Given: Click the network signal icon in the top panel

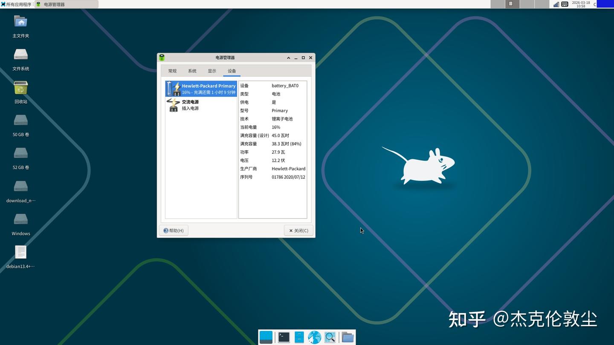Looking at the screenshot, I should coord(556,4).
